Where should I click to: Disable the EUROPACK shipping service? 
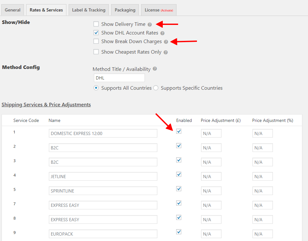click(179, 232)
